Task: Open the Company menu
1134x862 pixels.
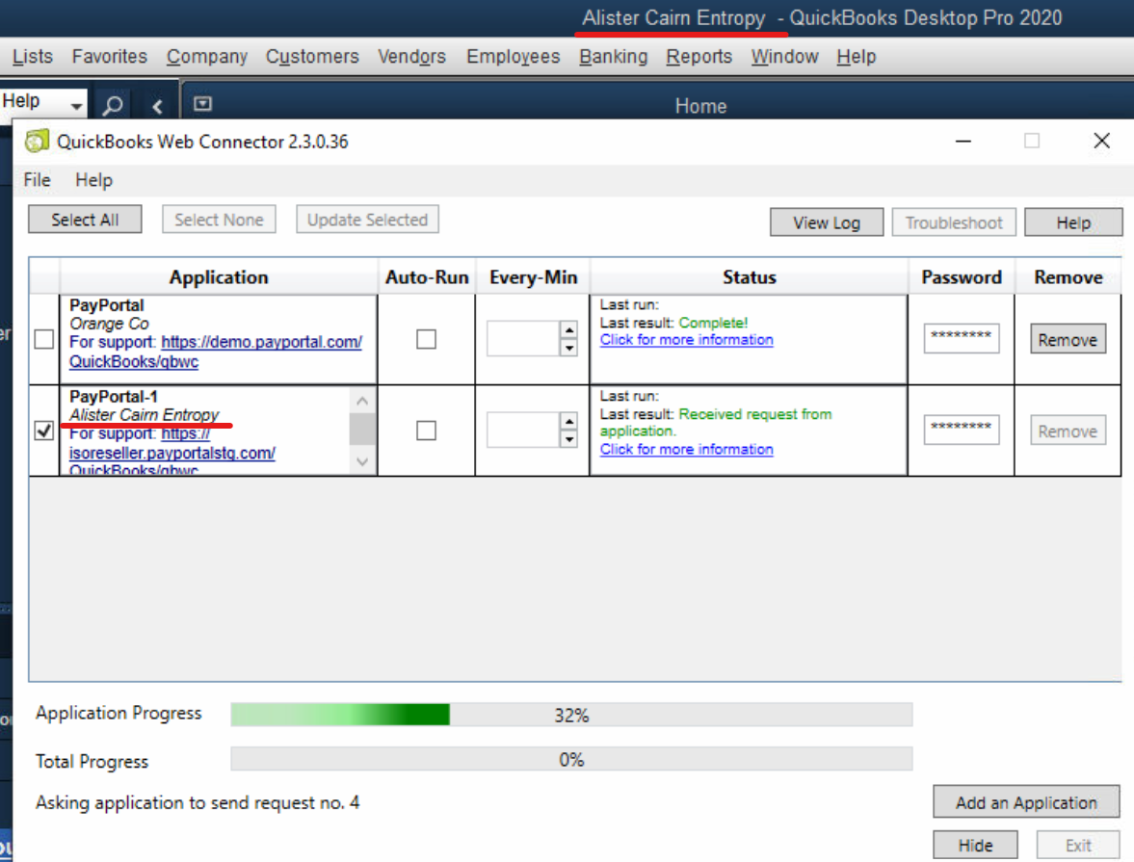Action: 207,57
